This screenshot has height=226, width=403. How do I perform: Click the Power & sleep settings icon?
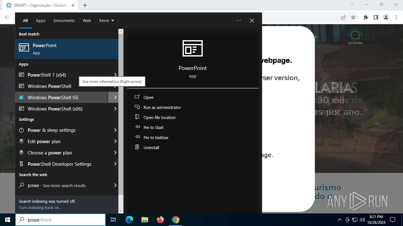tap(21, 130)
